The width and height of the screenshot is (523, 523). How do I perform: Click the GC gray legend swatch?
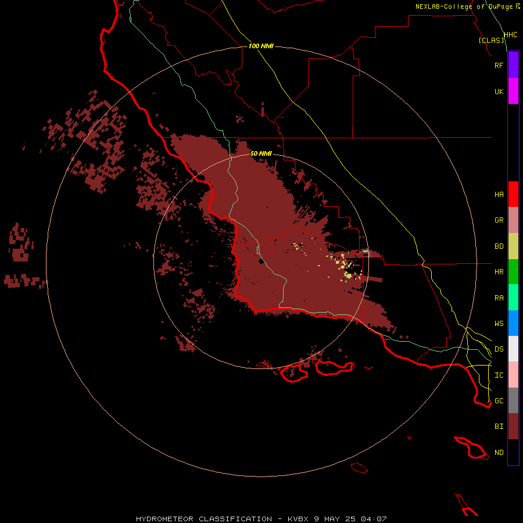pos(513,400)
